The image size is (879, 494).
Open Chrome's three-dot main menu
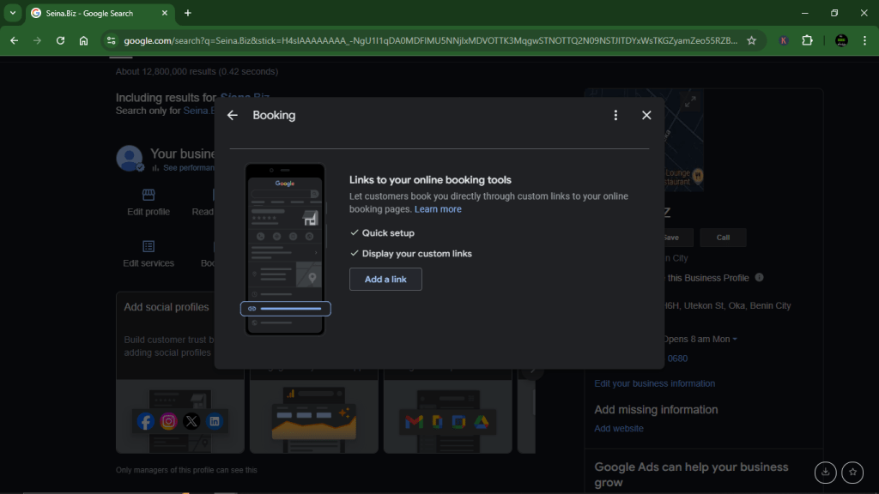[864, 40]
